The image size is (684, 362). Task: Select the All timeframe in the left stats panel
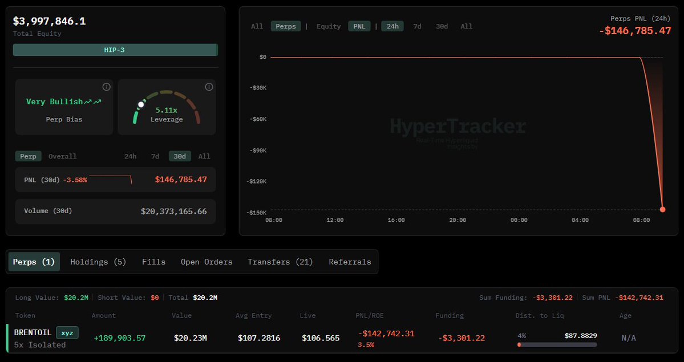click(x=204, y=156)
